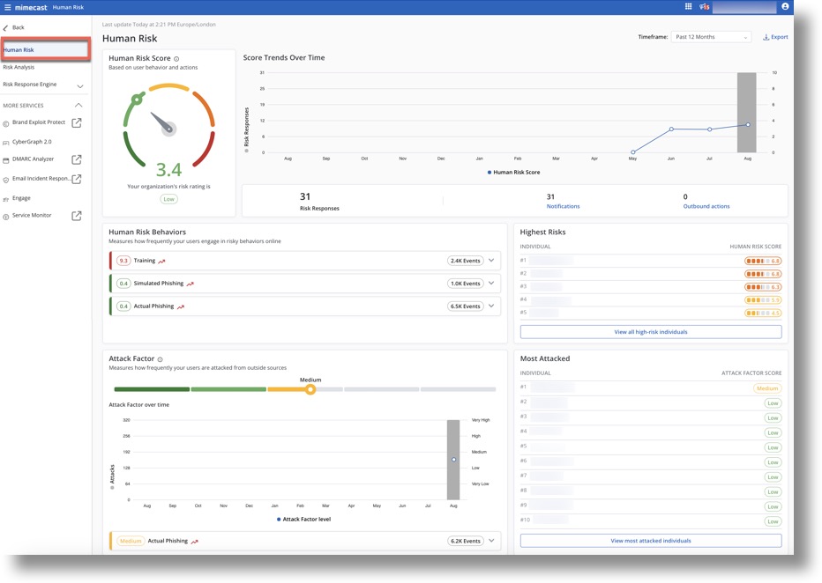Open the Timeframe Past 12 Months dropdown

(x=711, y=37)
